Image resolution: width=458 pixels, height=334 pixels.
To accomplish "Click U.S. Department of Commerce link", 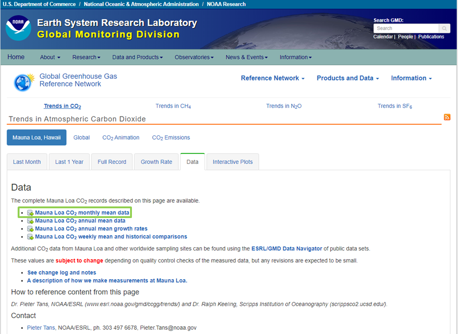I will tap(39, 4).
